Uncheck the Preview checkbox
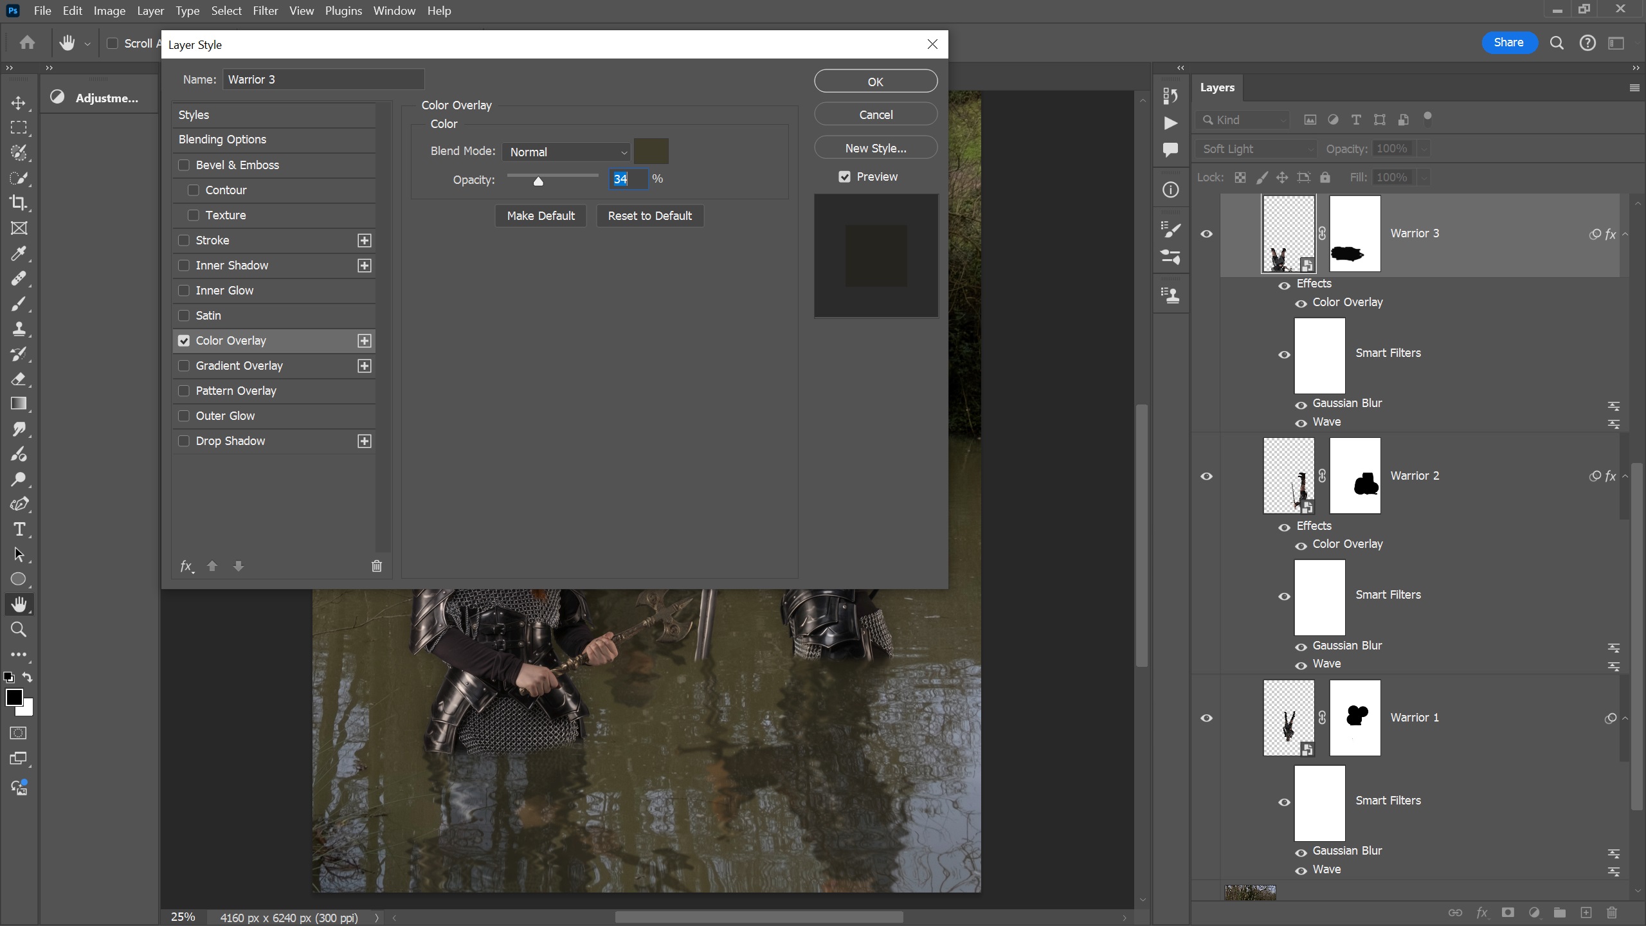This screenshot has height=926, width=1646. 844,177
